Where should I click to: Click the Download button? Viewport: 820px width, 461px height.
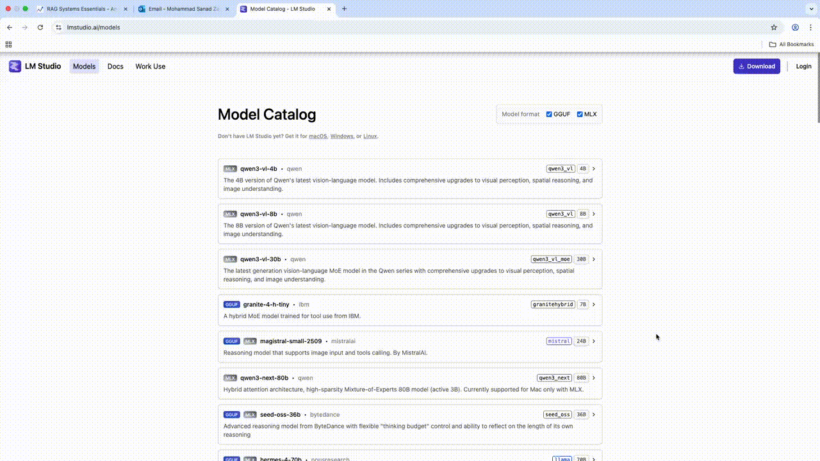tap(757, 66)
